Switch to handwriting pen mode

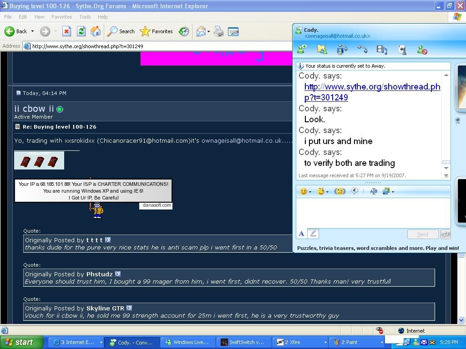coord(313,234)
